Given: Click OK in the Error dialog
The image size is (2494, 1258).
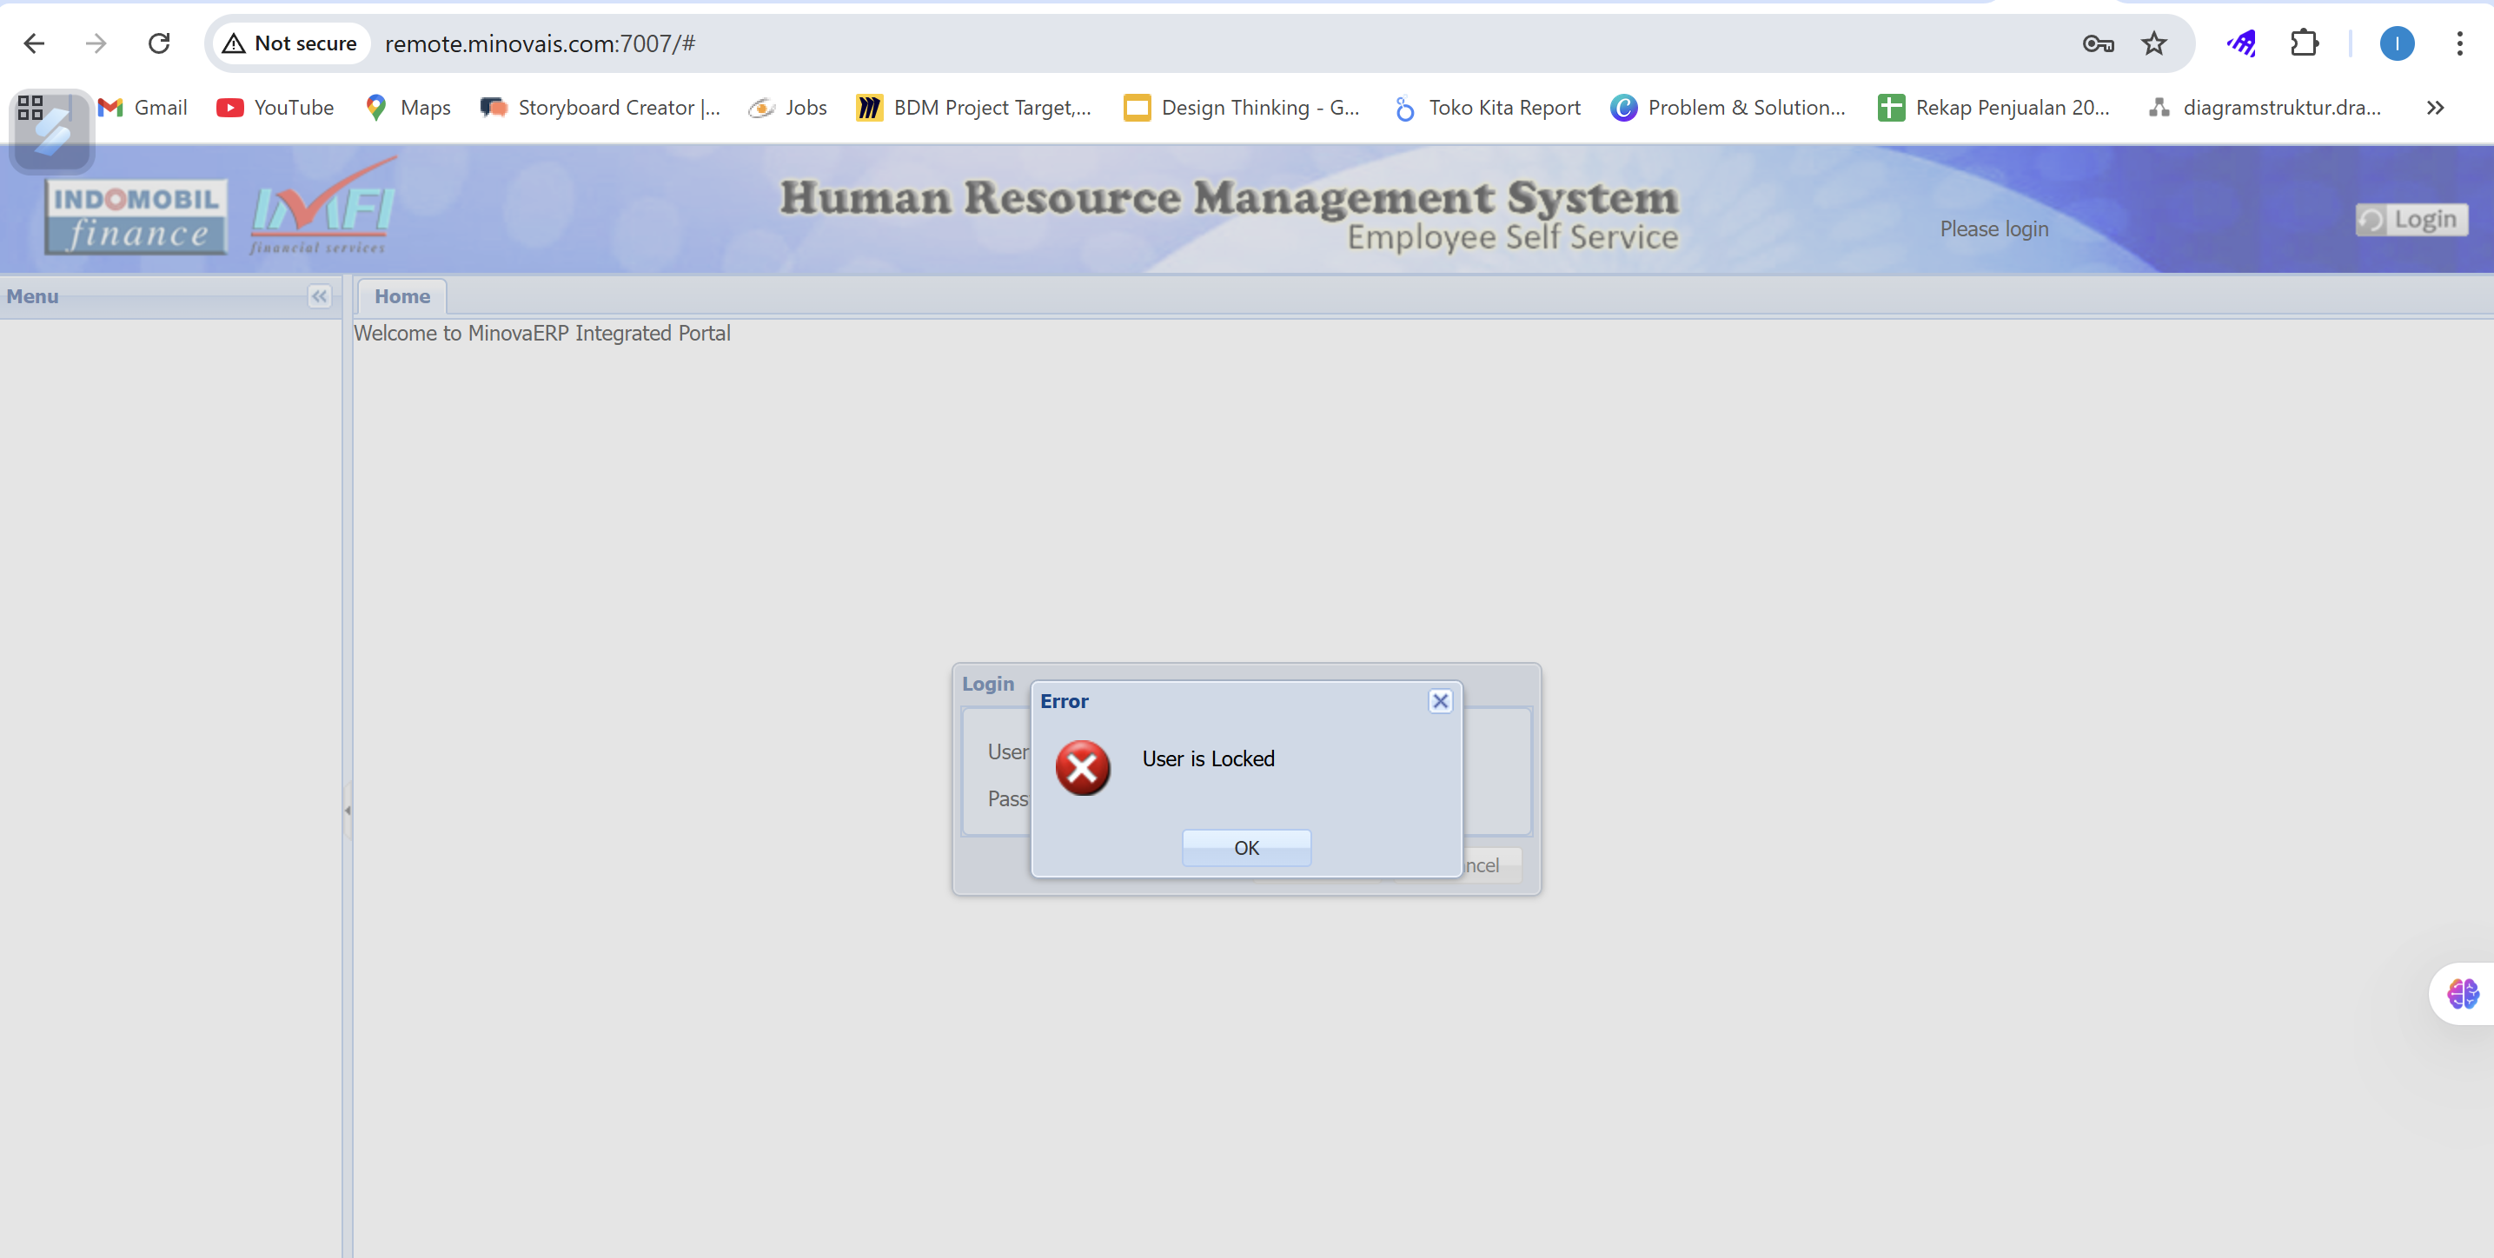Looking at the screenshot, I should [1246, 848].
